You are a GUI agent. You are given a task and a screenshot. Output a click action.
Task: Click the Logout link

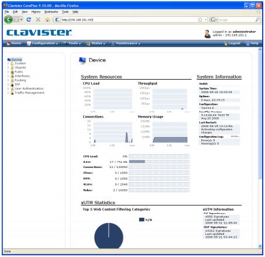tap(232, 43)
